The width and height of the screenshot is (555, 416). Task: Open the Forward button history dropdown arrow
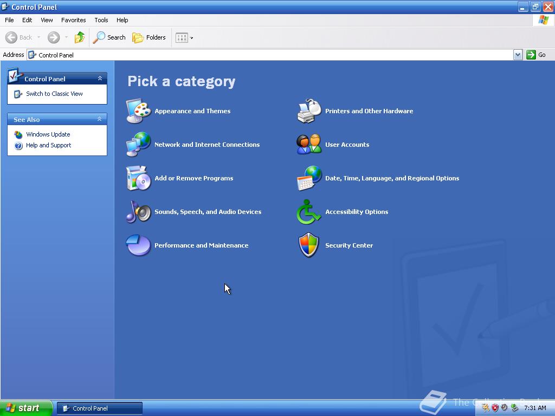click(x=66, y=37)
